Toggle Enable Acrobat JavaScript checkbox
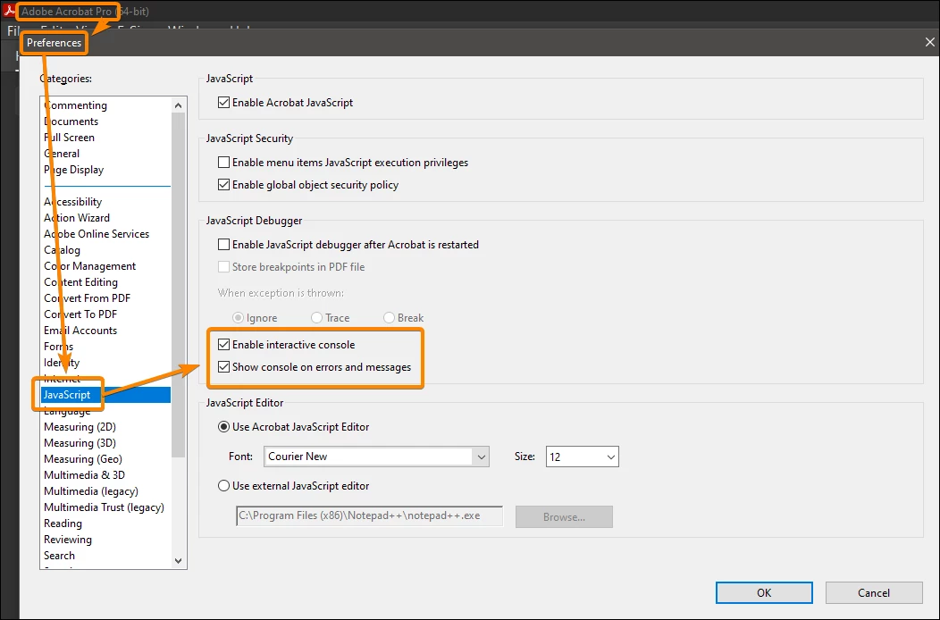 (223, 103)
